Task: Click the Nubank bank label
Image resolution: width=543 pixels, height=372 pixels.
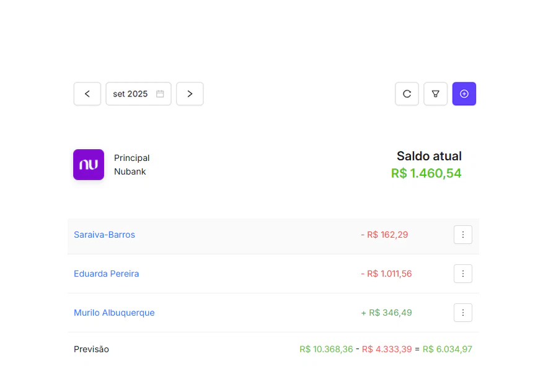Action: (x=130, y=172)
